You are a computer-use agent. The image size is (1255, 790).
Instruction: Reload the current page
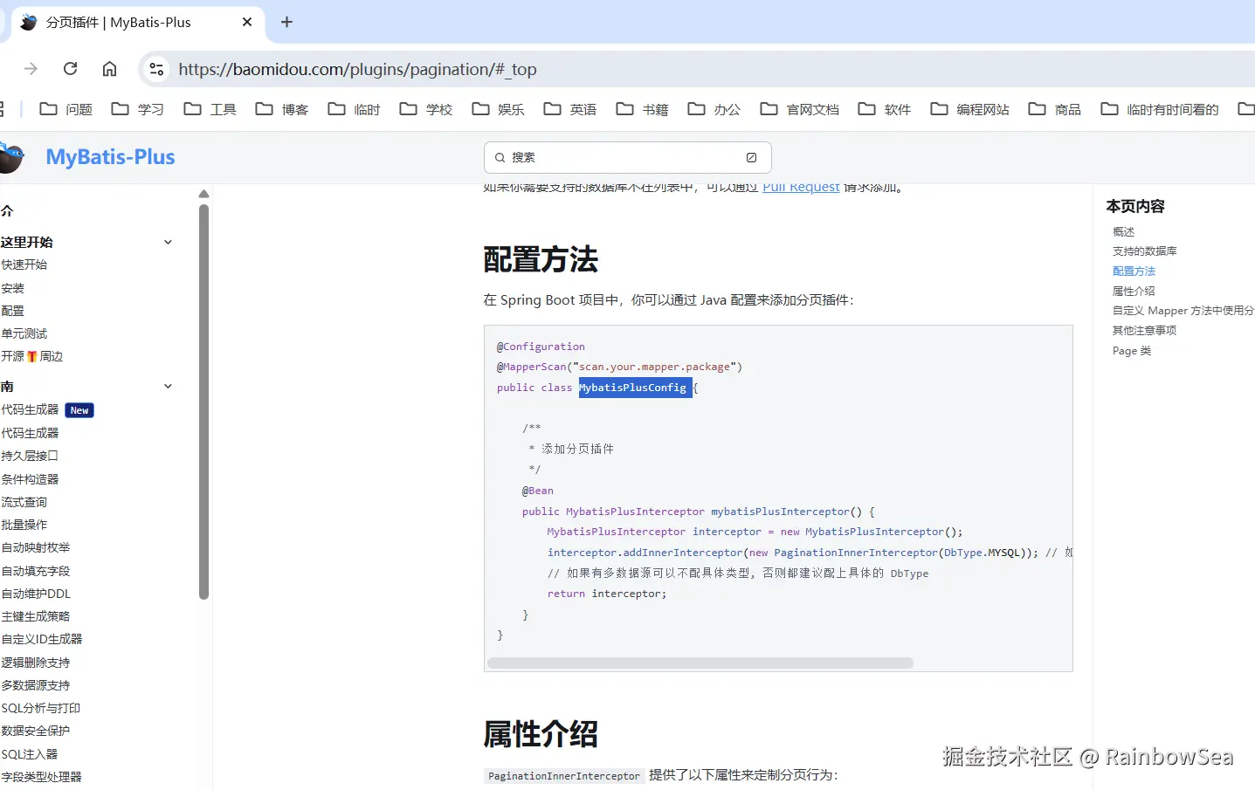pyautogui.click(x=71, y=69)
